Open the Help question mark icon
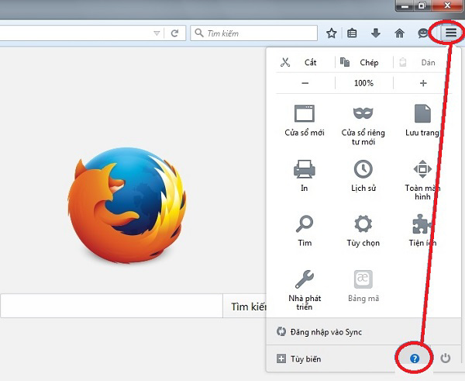 (x=415, y=358)
